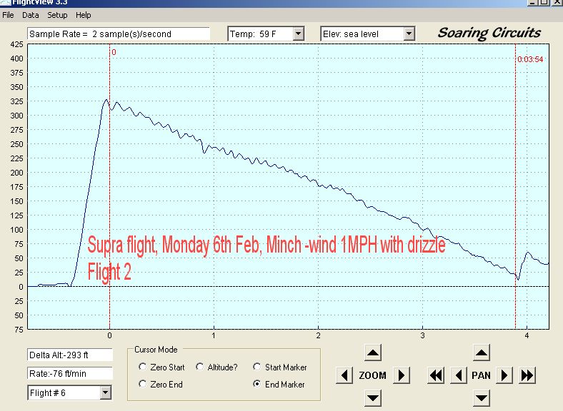Pan right one step with single arrow
Viewport: 563px width, 411px height.
[x=504, y=375]
